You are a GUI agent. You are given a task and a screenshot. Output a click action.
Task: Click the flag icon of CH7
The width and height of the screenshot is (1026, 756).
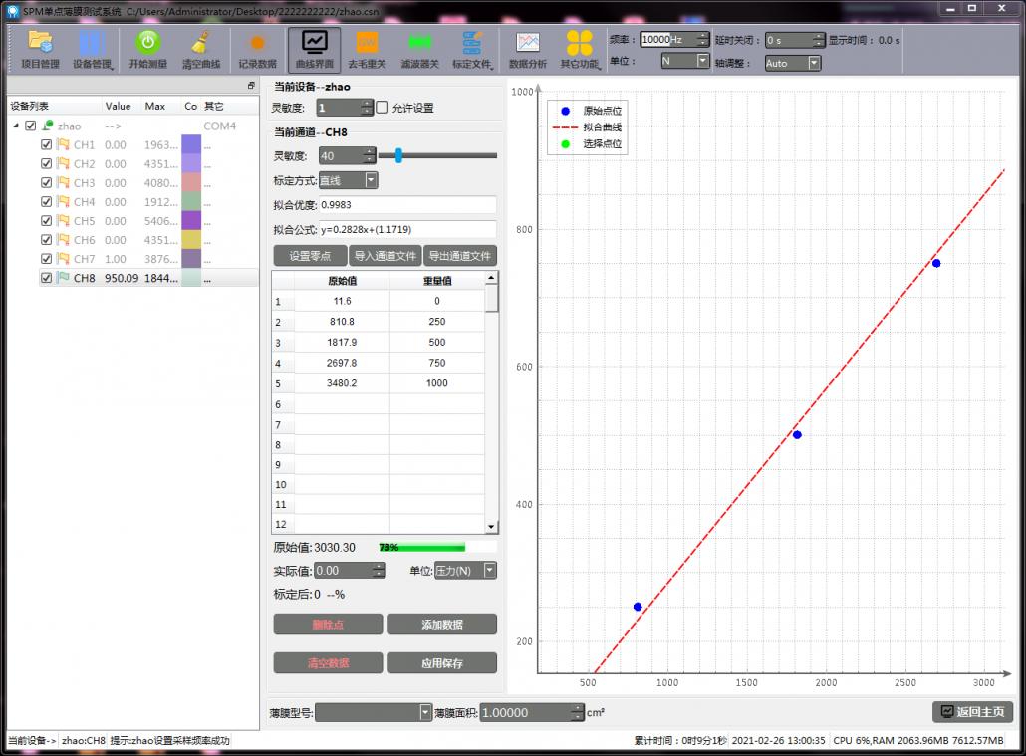click(63, 259)
